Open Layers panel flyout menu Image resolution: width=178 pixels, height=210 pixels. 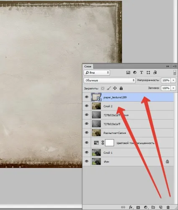click(174, 66)
